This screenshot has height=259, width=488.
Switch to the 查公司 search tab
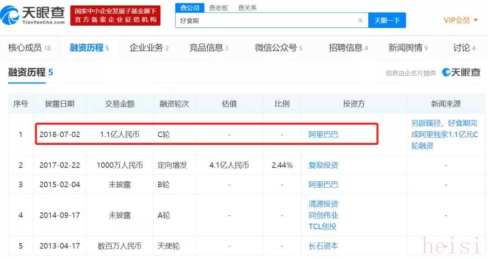pos(189,8)
